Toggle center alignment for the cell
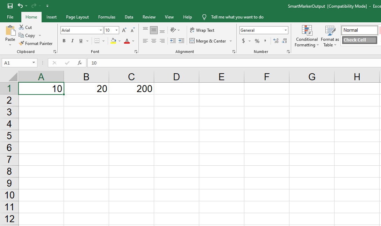381x226 pixels. tap(154, 41)
